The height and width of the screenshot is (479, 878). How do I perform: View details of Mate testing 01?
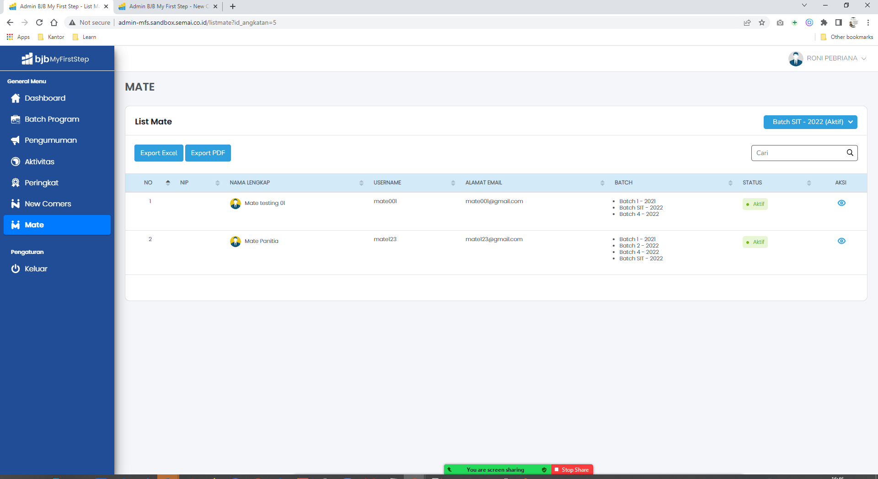(841, 203)
